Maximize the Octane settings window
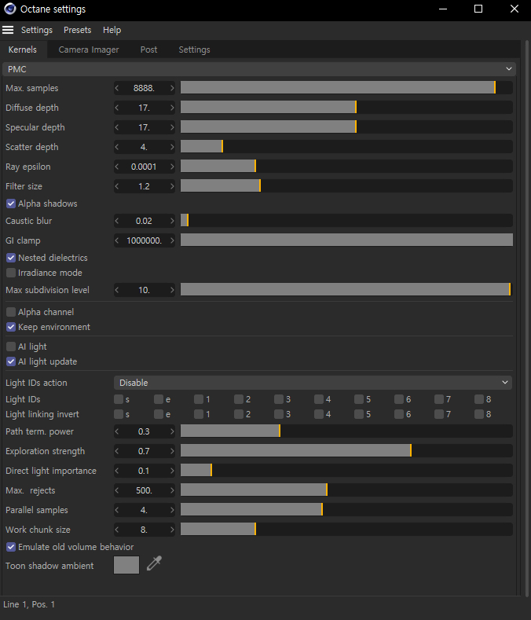 [478, 9]
